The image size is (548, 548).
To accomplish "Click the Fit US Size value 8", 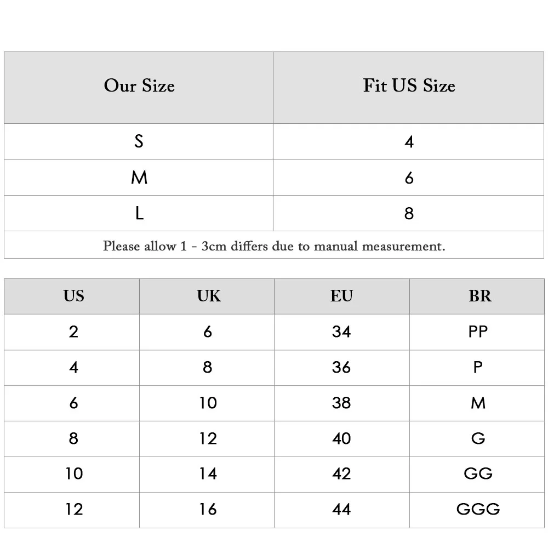I will coord(409,213).
